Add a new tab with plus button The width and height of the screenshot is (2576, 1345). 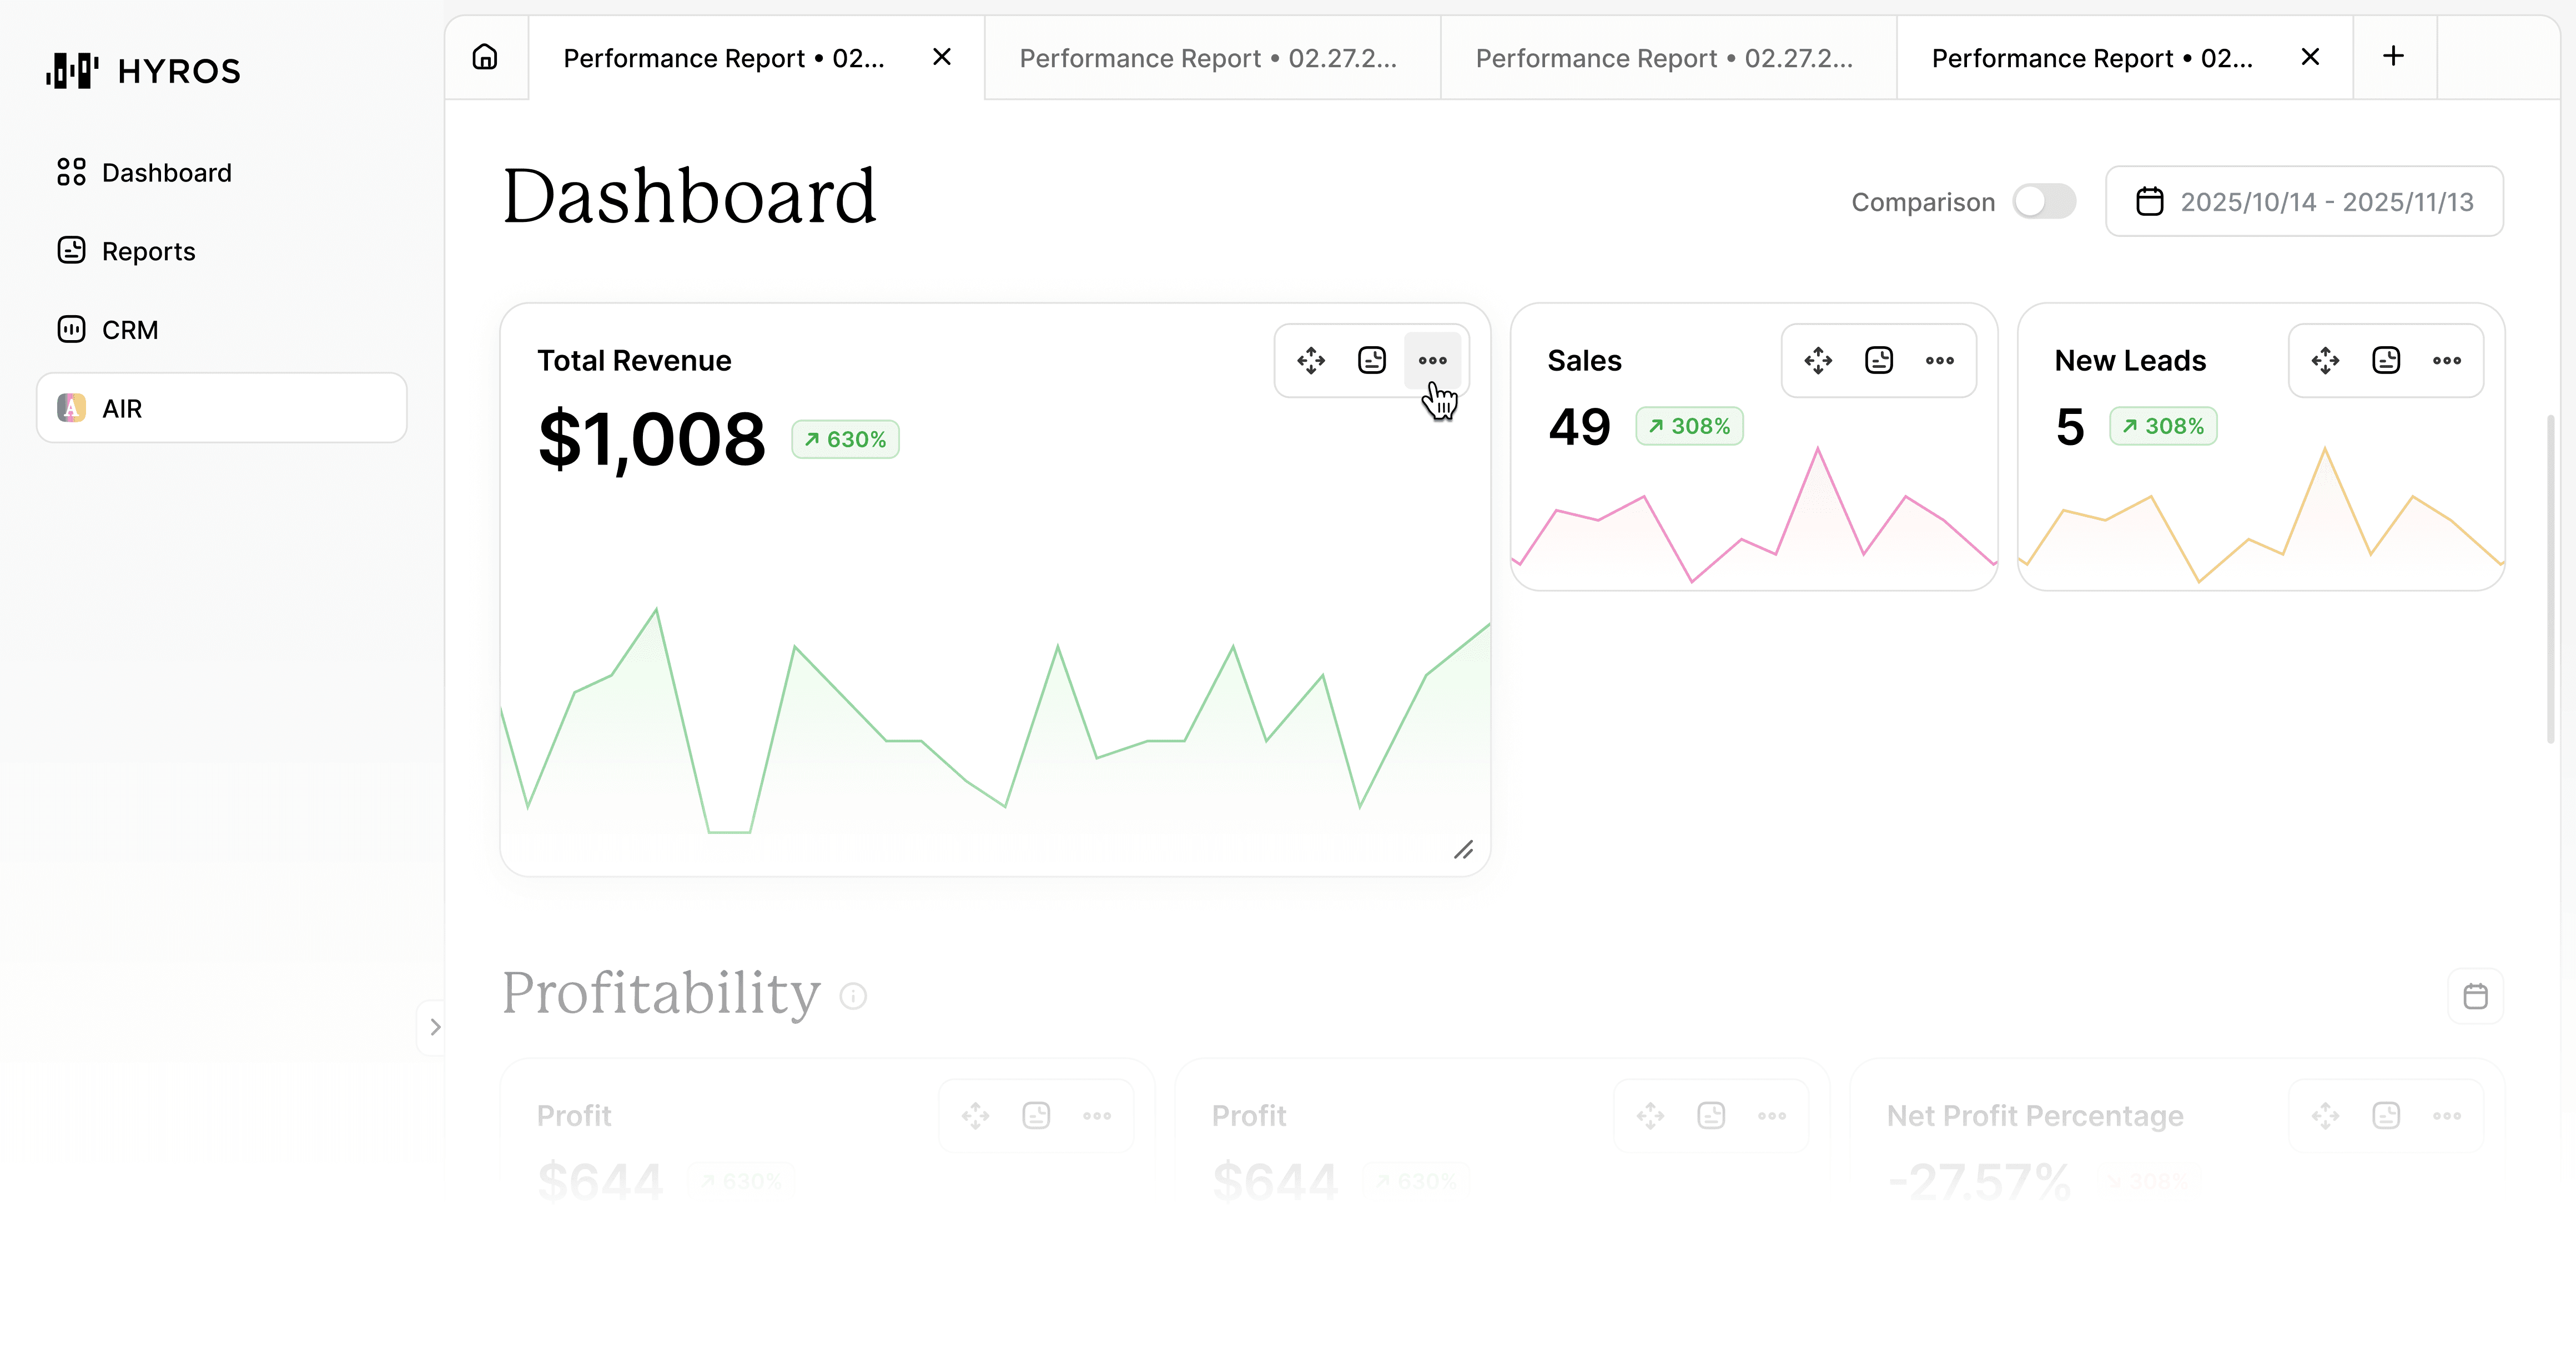[x=2393, y=57]
